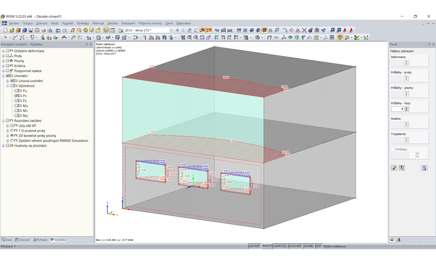436x263 pixels.
Task: Go to the next load case arrow
Action: (x=183, y=30)
